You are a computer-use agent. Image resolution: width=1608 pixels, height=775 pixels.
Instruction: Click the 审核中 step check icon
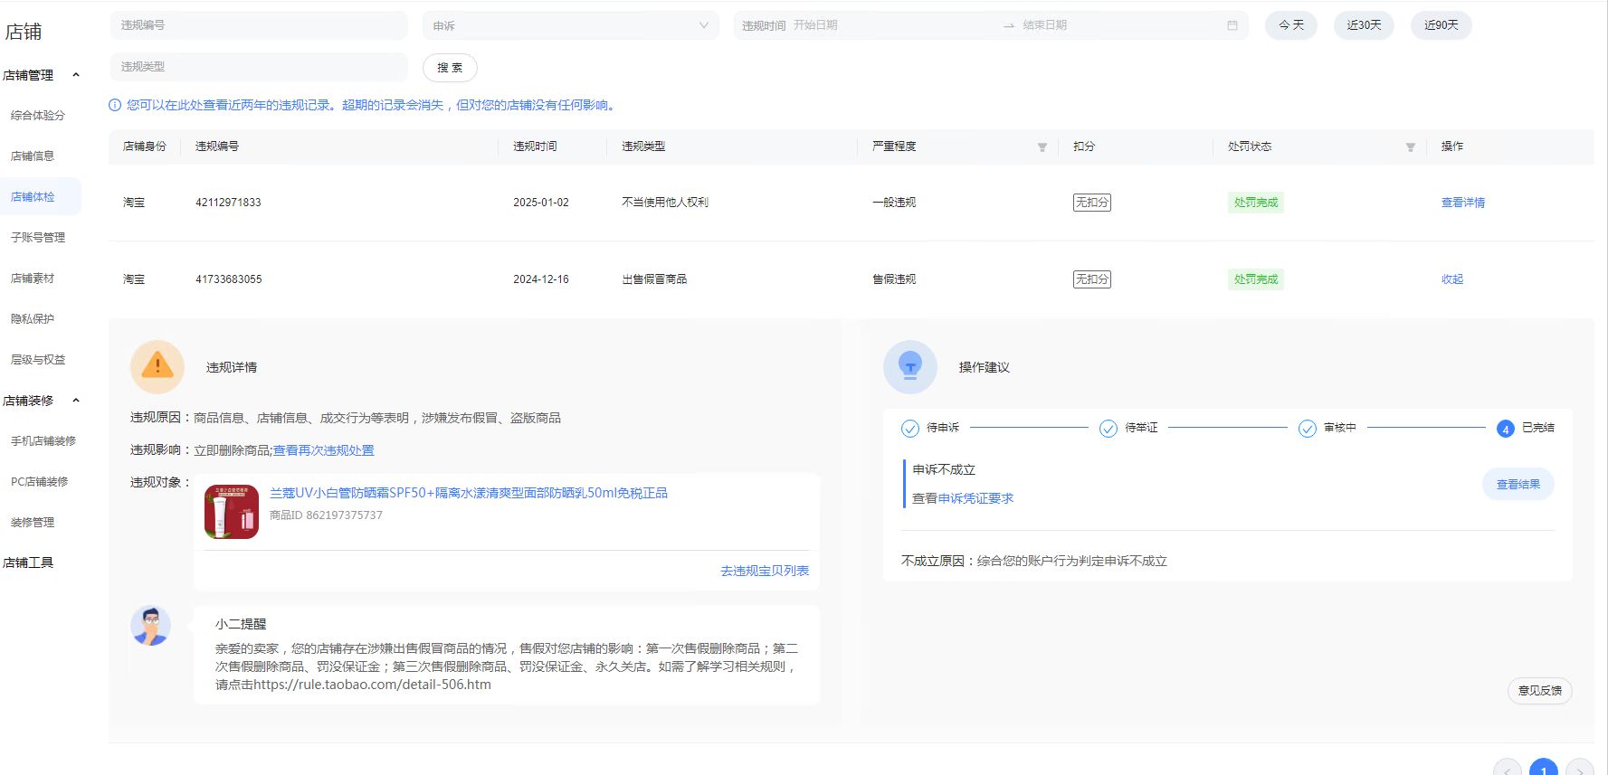1308,429
